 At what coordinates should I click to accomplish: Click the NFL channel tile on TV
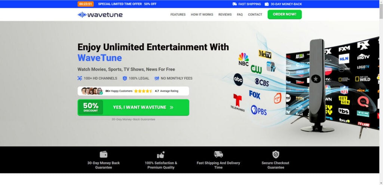(344, 90)
